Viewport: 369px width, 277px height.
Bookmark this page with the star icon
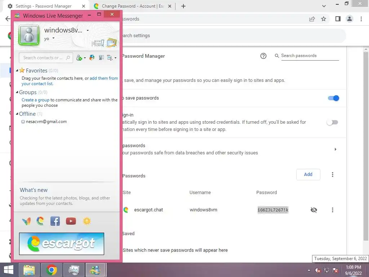(x=324, y=19)
